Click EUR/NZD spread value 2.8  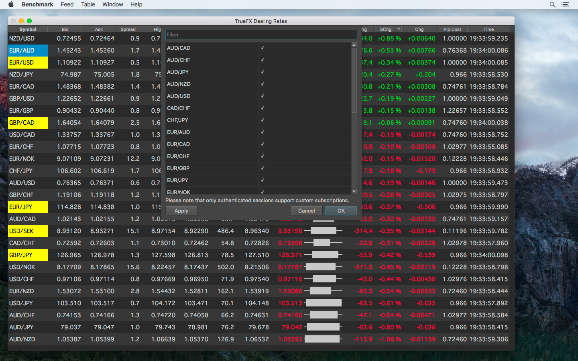coord(135,291)
